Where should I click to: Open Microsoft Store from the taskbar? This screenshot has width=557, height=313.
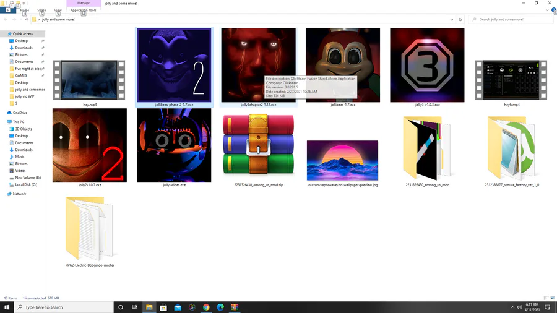(x=163, y=307)
